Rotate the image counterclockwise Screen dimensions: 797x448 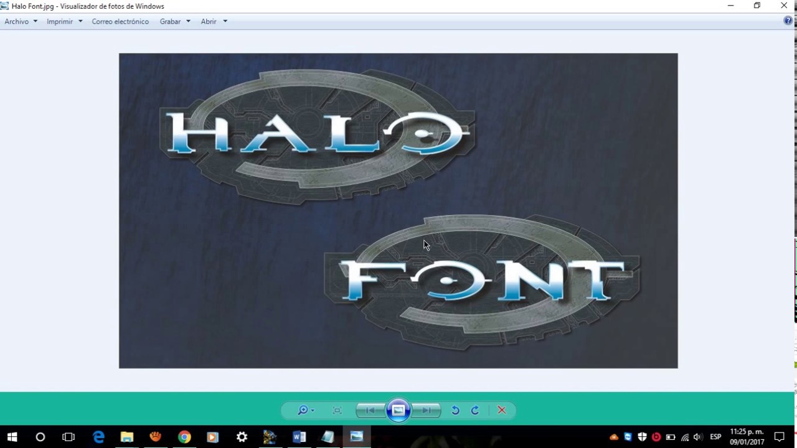coord(455,410)
